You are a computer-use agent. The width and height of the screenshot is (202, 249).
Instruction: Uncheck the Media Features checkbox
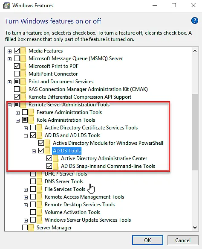17,51
